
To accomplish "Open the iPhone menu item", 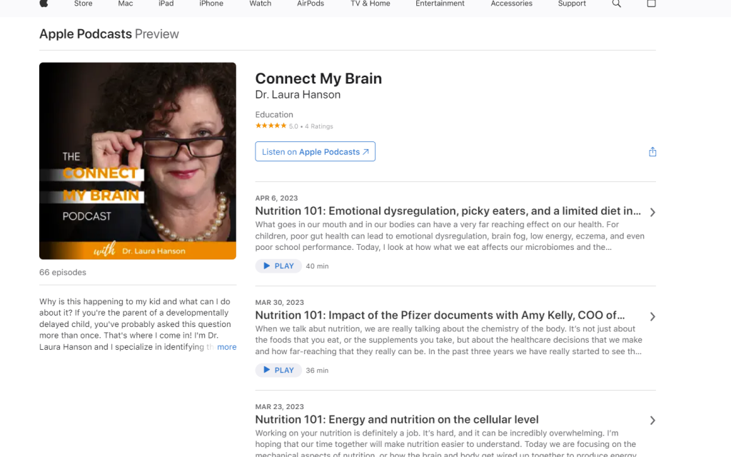I will [211, 4].
